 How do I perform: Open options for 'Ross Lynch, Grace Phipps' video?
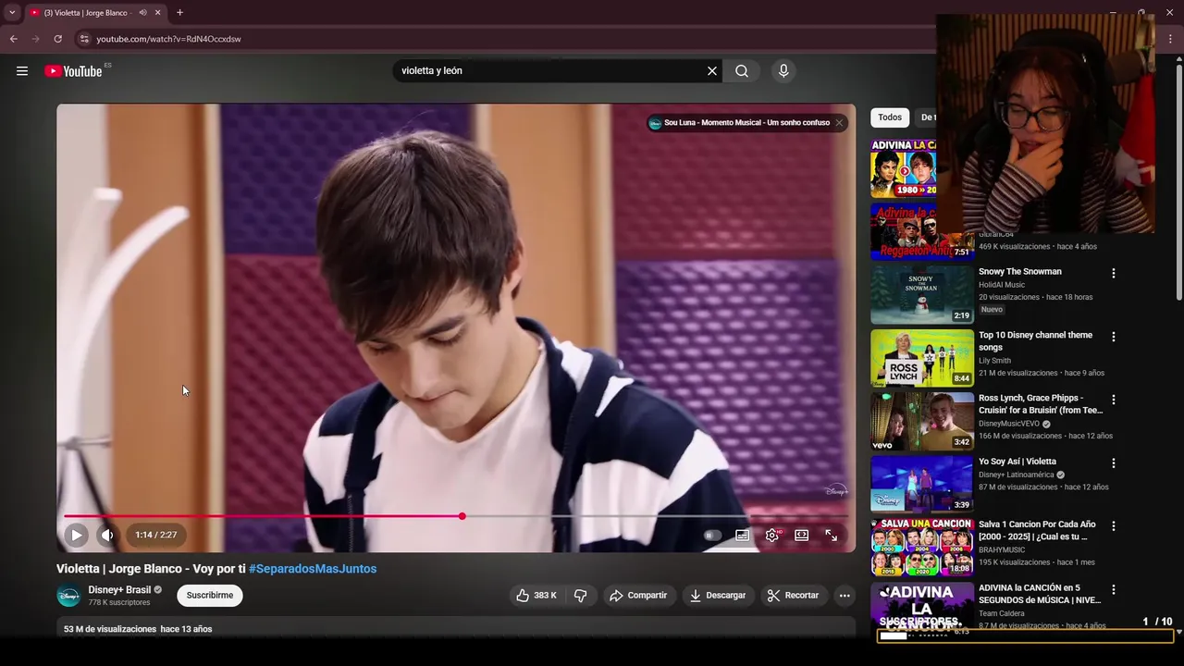tap(1114, 400)
